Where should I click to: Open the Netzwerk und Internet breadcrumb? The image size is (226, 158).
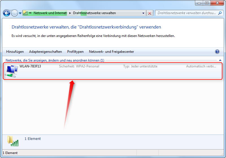point(50,13)
